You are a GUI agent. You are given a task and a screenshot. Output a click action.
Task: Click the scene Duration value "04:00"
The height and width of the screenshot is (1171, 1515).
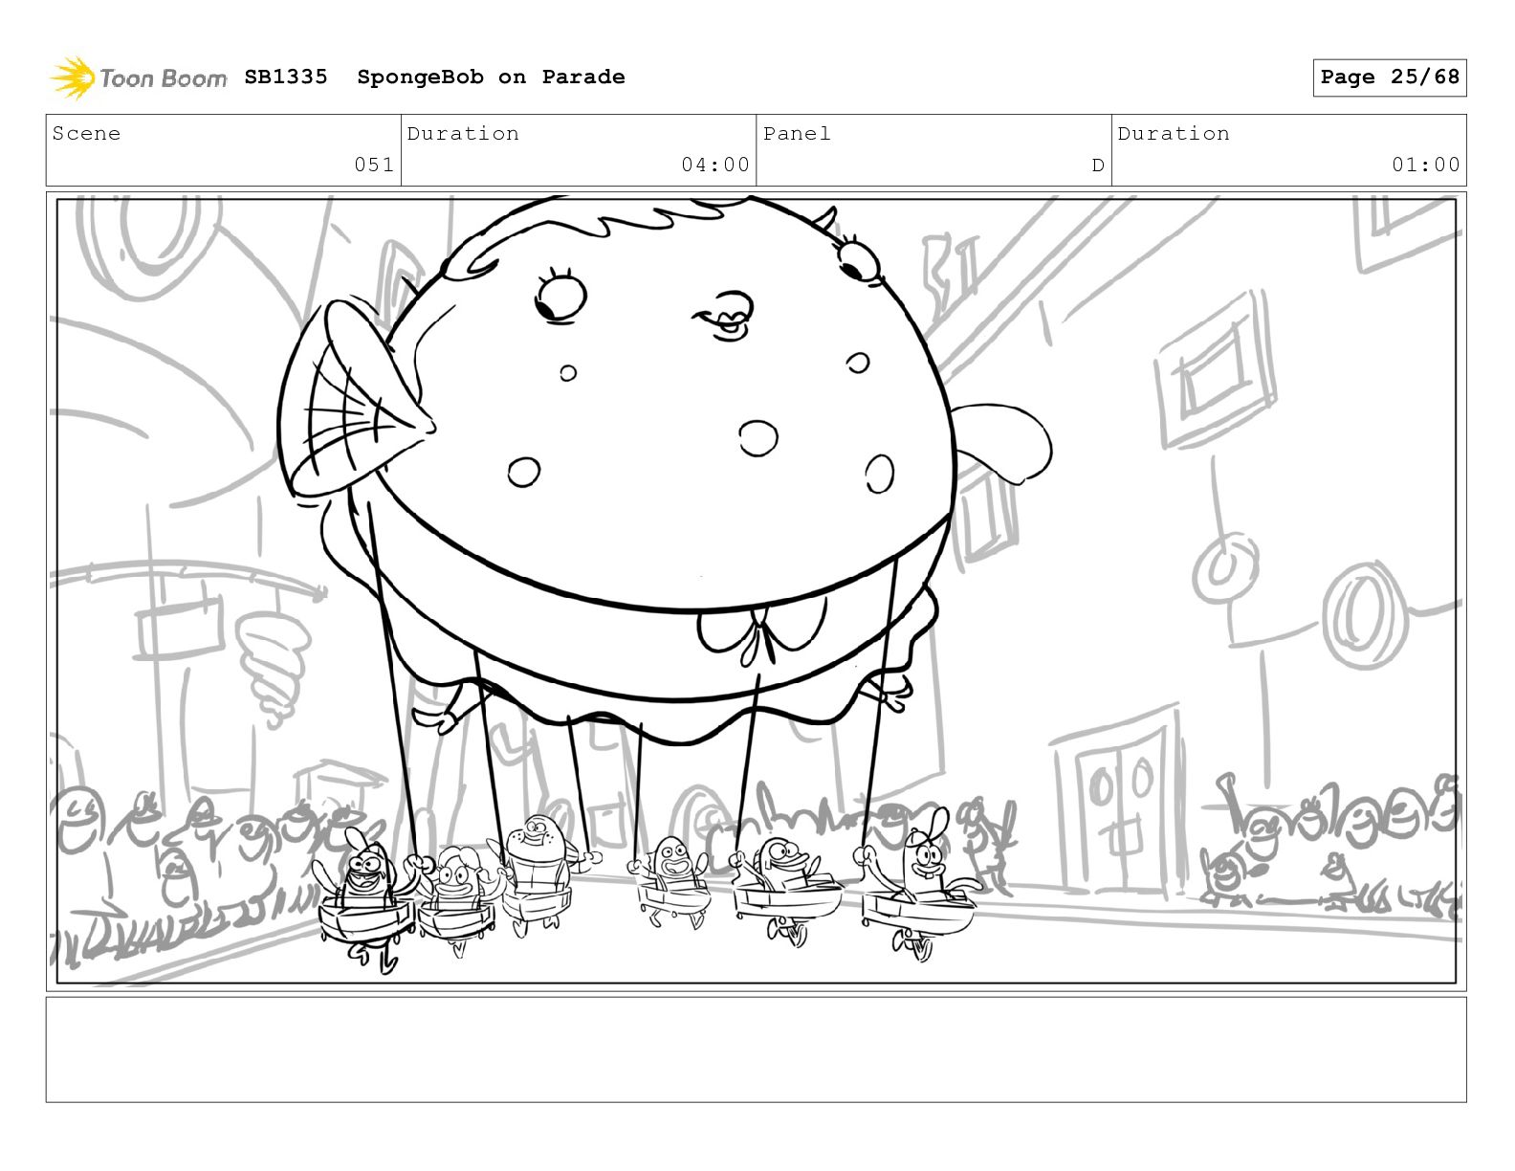[715, 165]
